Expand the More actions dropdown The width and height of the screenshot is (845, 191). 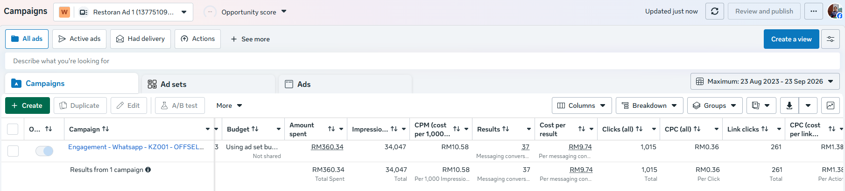229,105
